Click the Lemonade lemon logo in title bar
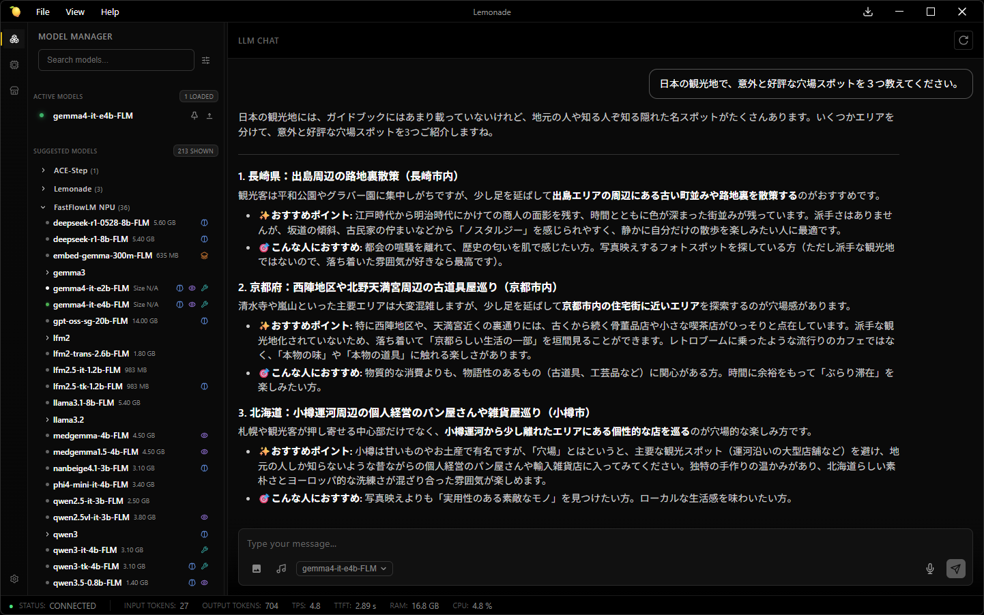 pos(15,12)
